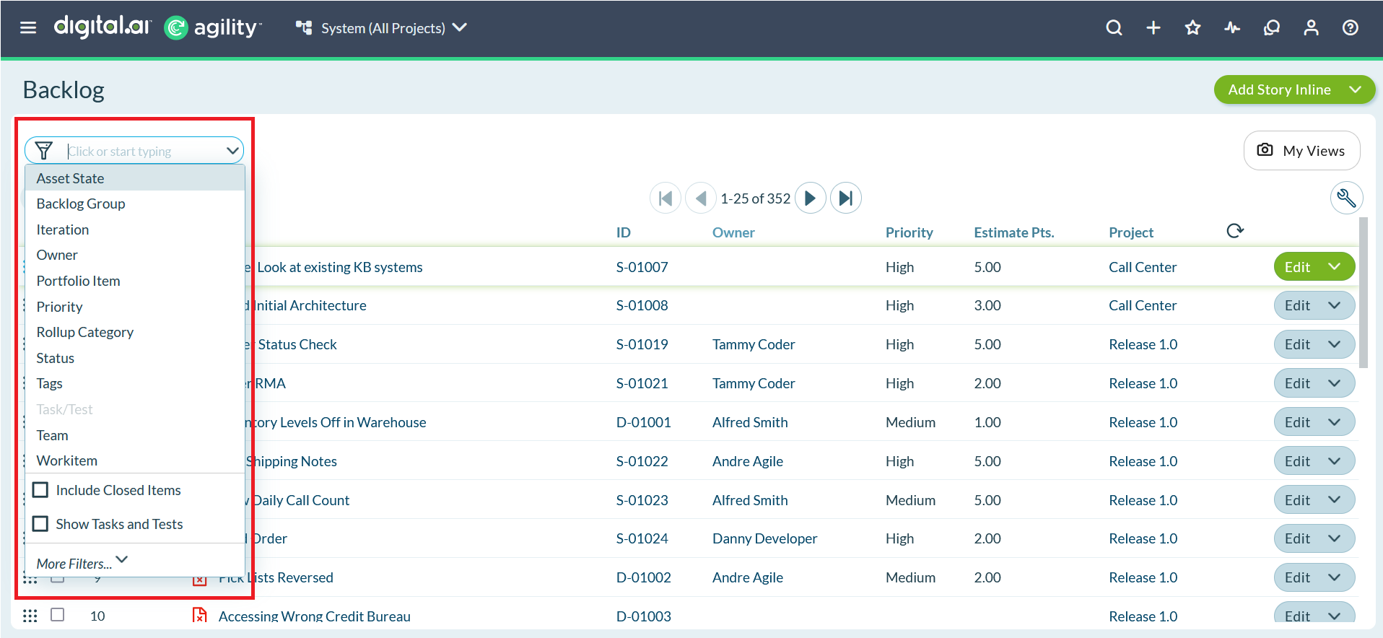This screenshot has height=638, width=1383.
Task: Open the activity pulse icon
Action: [1232, 27]
